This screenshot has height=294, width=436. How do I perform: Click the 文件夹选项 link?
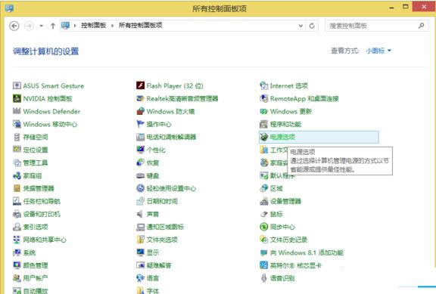pos(162,240)
